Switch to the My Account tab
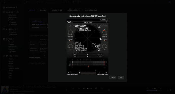This screenshot has width=175, height=94. pyautogui.click(x=91, y=10)
